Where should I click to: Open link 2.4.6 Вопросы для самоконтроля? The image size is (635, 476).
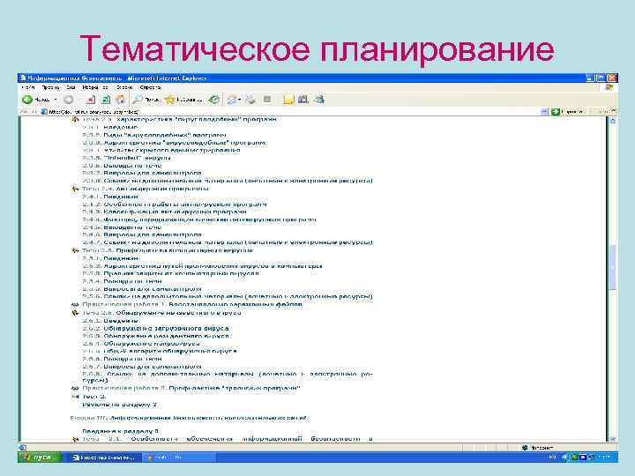(142, 234)
